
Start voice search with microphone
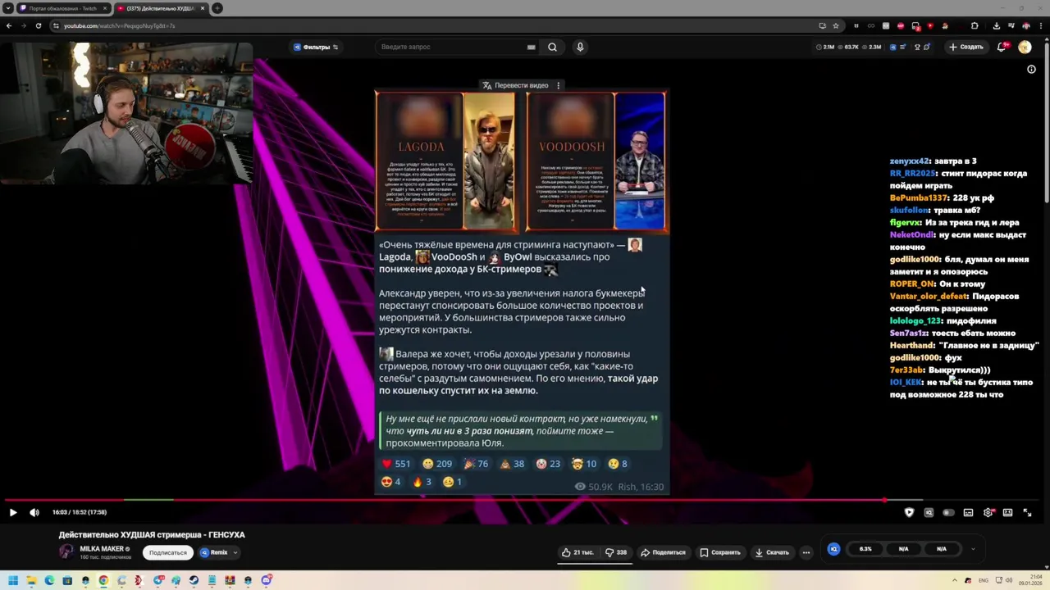point(580,47)
